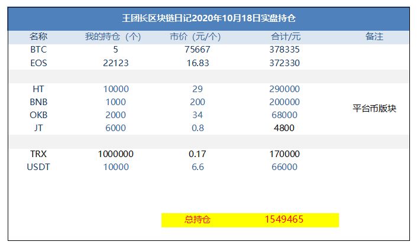
Task: Select the 备注 column header
Action: point(374,37)
